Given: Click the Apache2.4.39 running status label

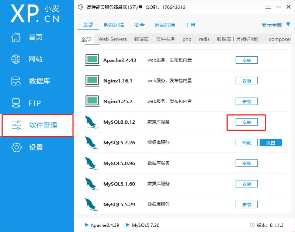Looking at the screenshot, I should (105, 225).
